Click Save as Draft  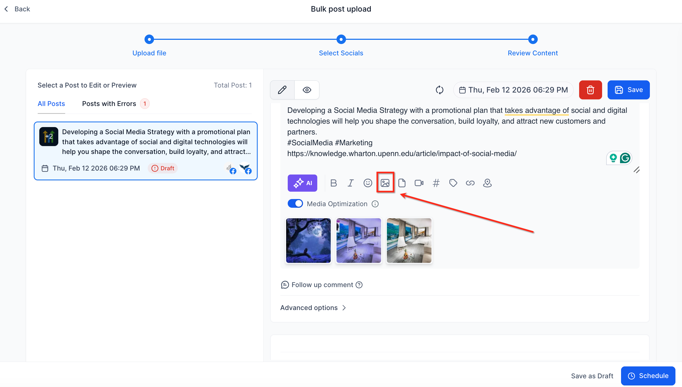[592, 376]
